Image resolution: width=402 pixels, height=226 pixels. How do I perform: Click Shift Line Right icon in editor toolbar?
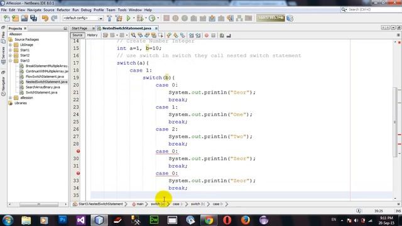[x=198, y=35]
